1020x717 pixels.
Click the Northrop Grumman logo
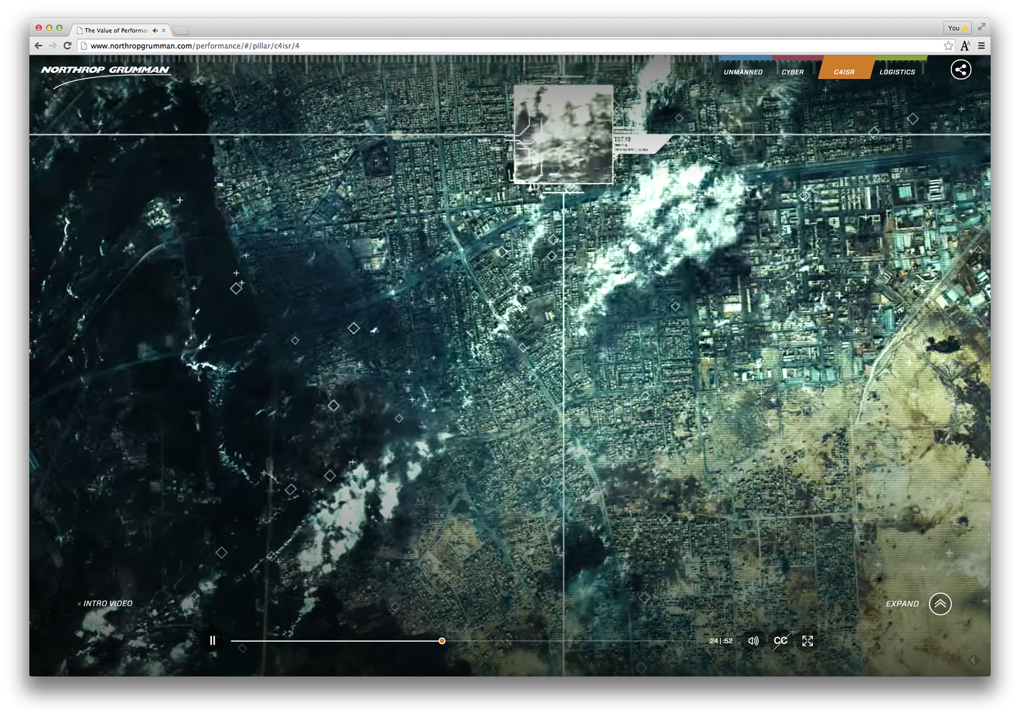(105, 70)
